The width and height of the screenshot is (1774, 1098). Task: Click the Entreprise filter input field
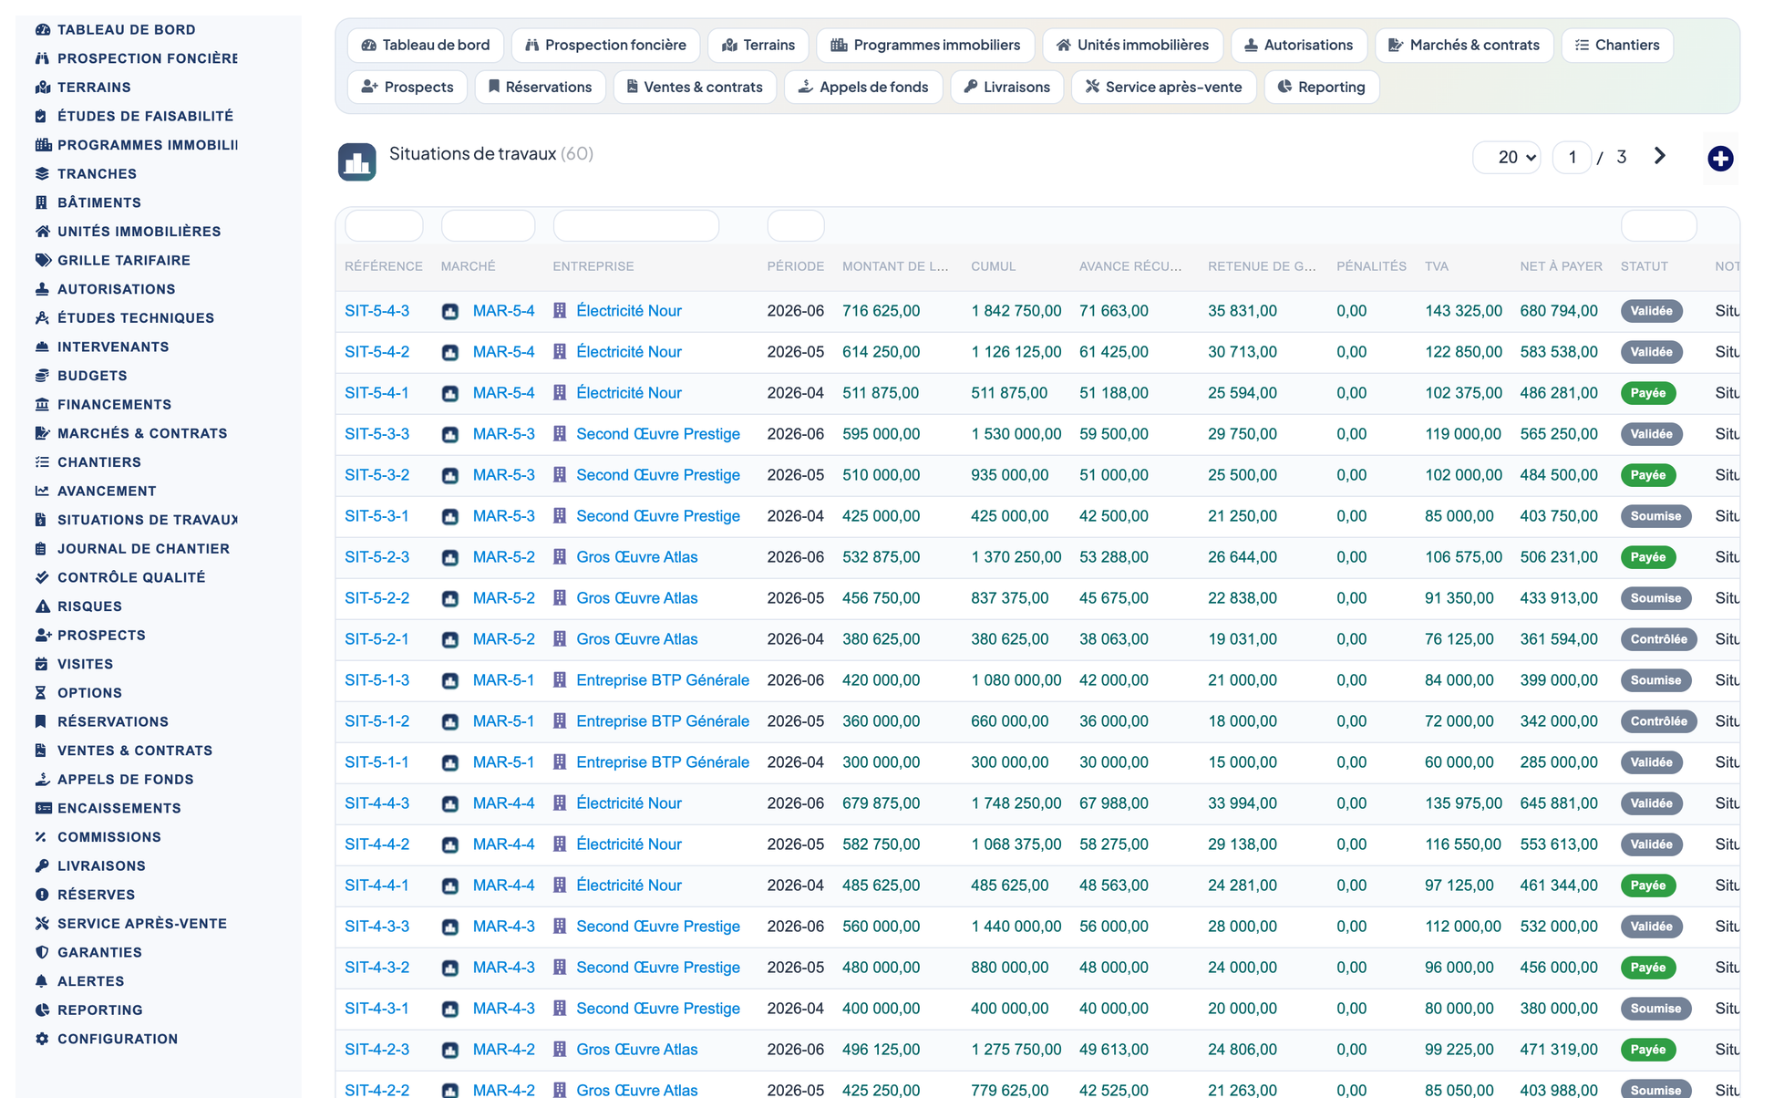click(636, 225)
